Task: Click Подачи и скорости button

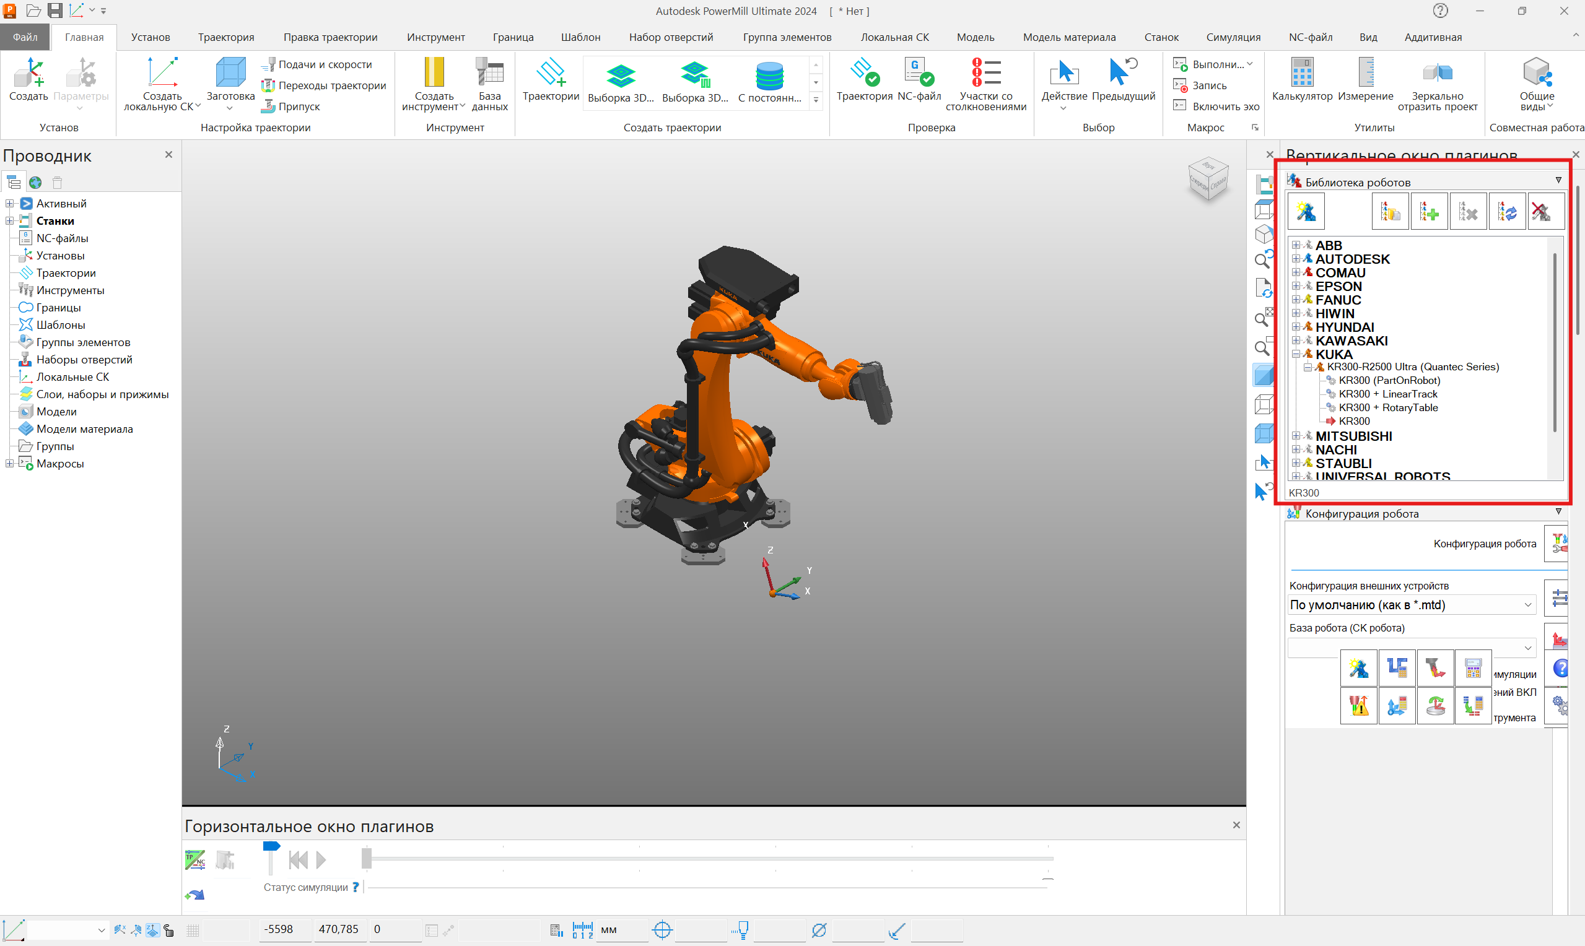Action: coord(317,64)
